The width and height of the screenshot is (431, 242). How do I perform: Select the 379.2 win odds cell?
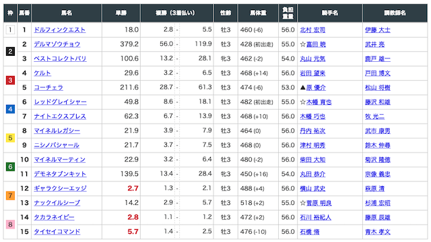(x=121, y=44)
